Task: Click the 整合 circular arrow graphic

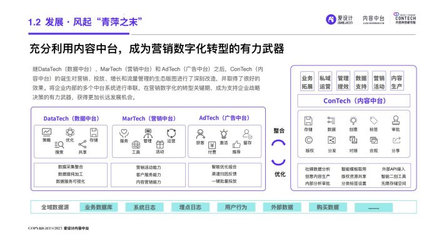Action: pos(279,153)
